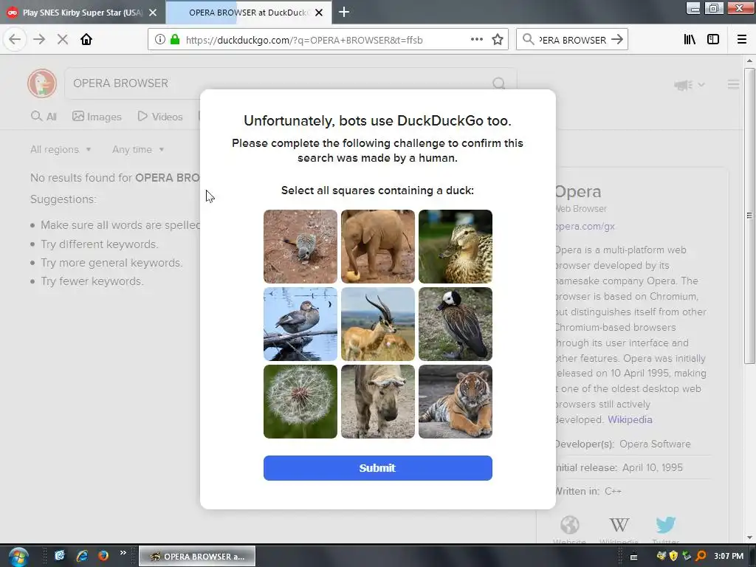The height and width of the screenshot is (567, 756).
Task: Select the baby elephant square
Action: pos(378,247)
